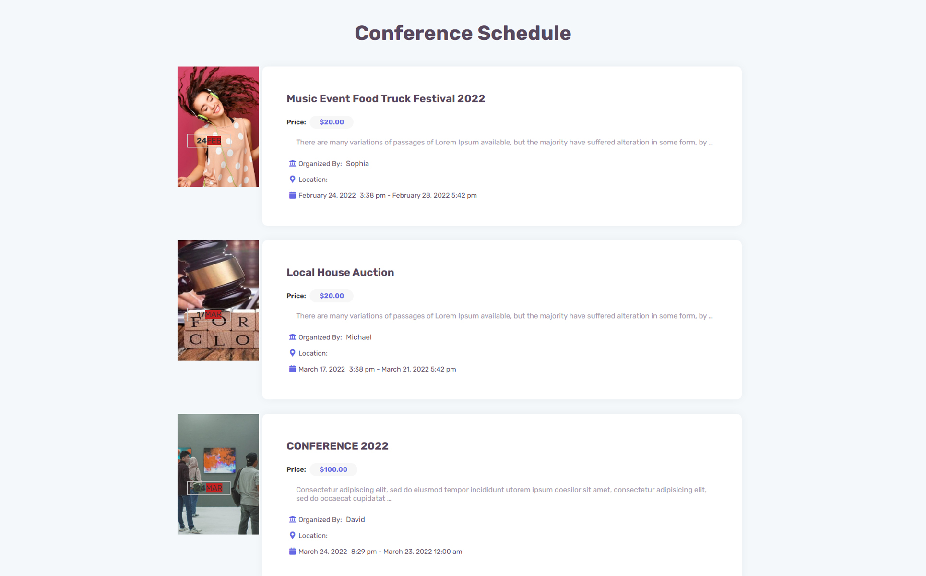The height and width of the screenshot is (576, 926).
Task: Click calendar icon next to March 24, 2022
Action: 292,551
